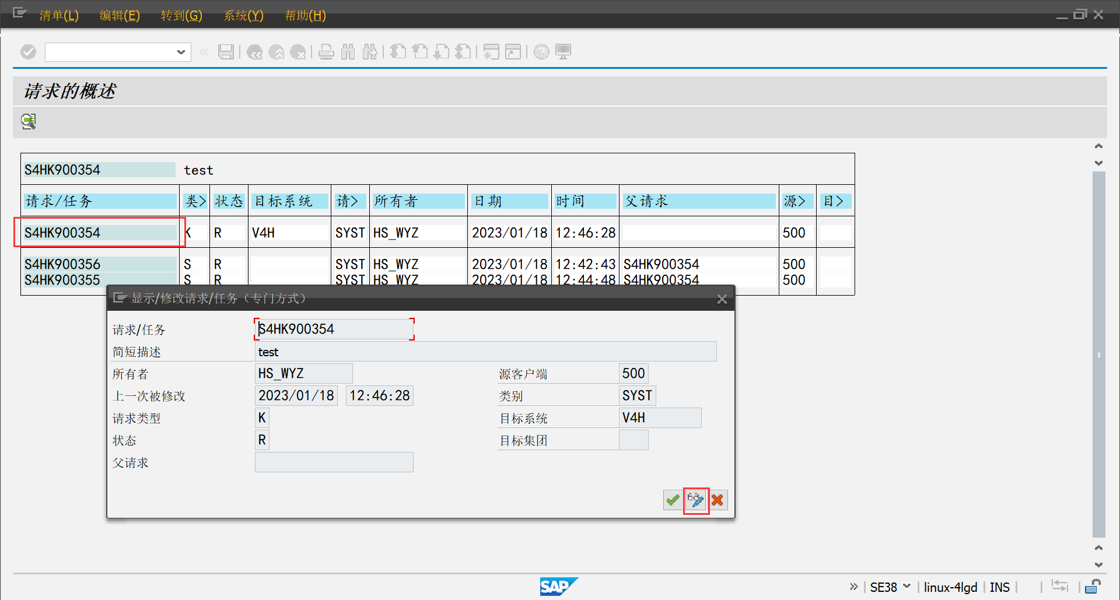Open the 系统(Y) menu
The height and width of the screenshot is (600, 1120).
point(244,15)
